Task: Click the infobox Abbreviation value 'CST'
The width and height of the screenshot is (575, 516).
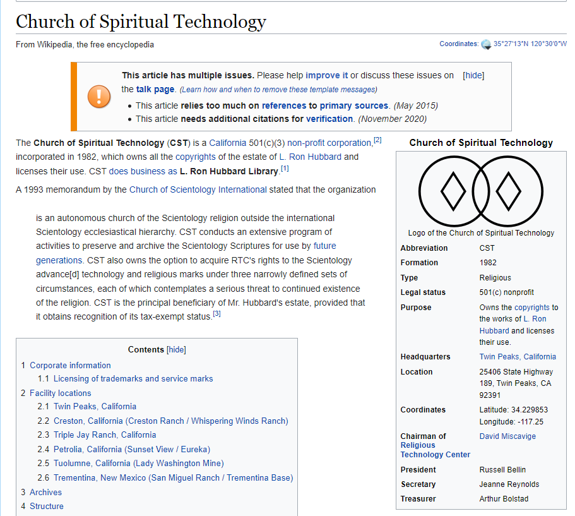Action: tap(487, 248)
